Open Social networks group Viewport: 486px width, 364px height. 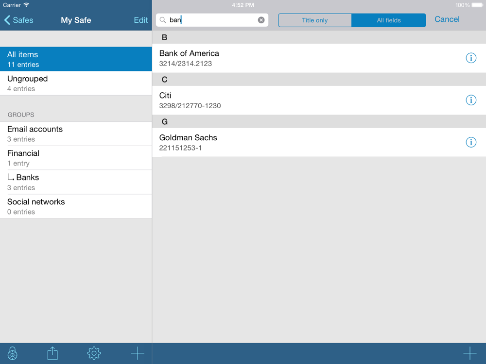(76, 206)
